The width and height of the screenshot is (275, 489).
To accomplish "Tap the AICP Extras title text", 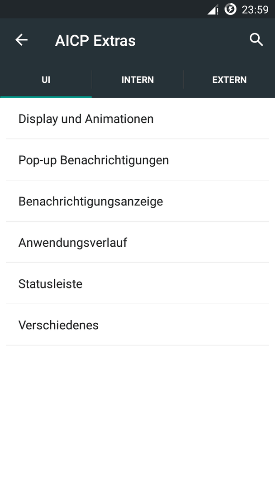I will 95,41.
